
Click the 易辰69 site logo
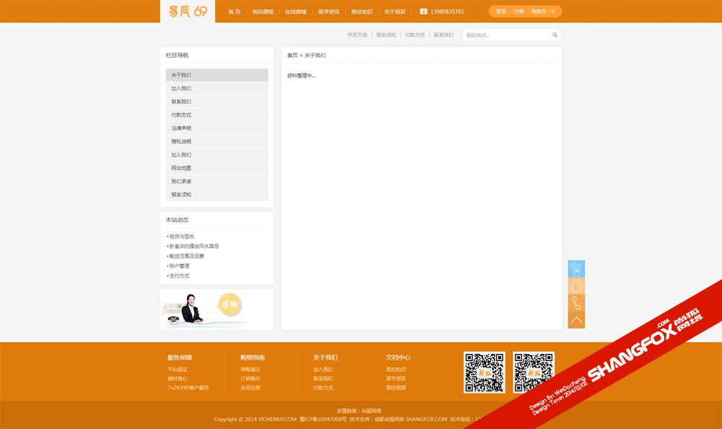188,11
